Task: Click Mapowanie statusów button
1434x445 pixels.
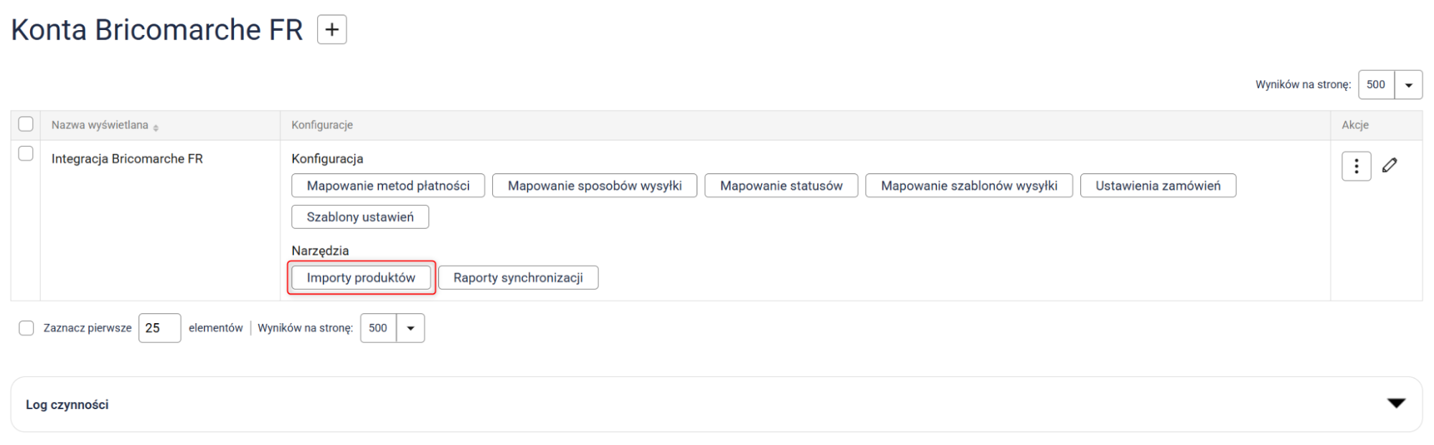Action: (780, 186)
